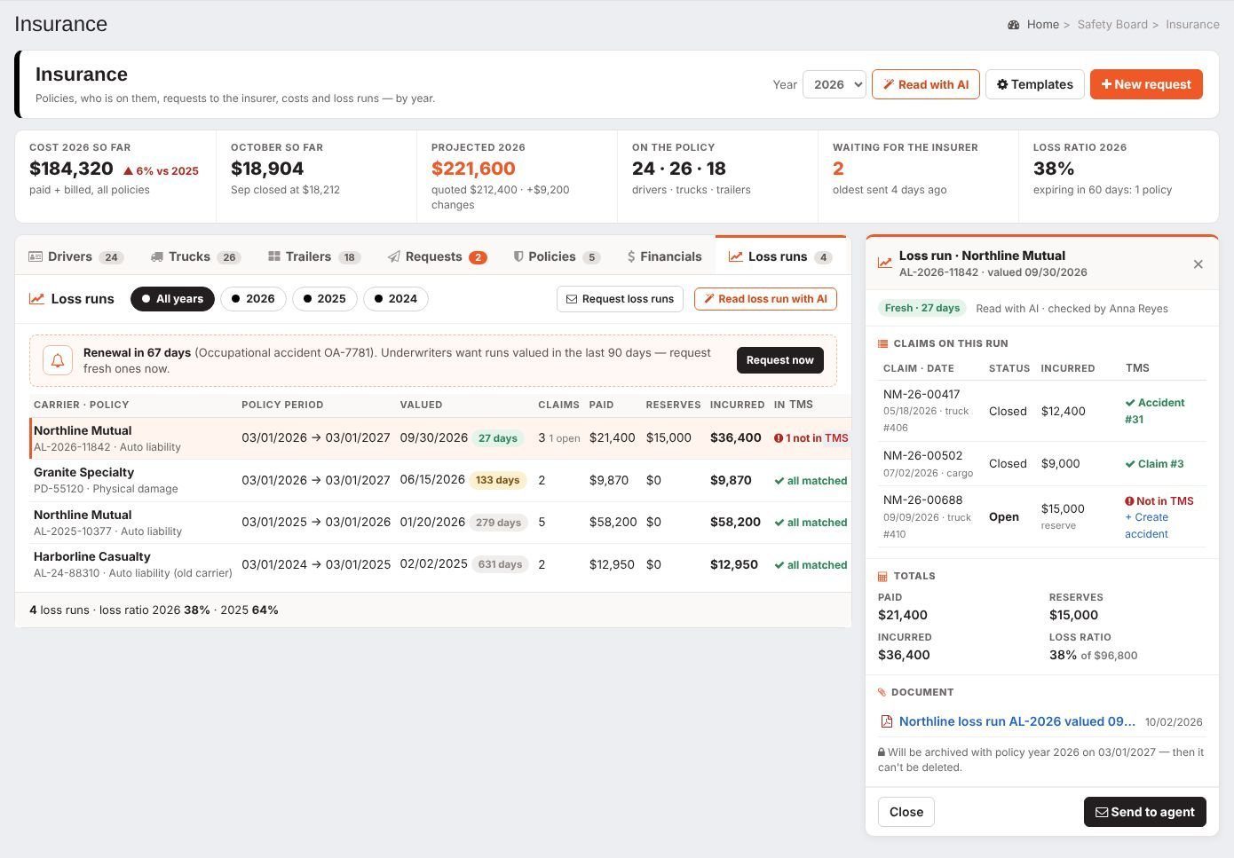
Task: Filter loss runs to 2026
Action: 253,299
